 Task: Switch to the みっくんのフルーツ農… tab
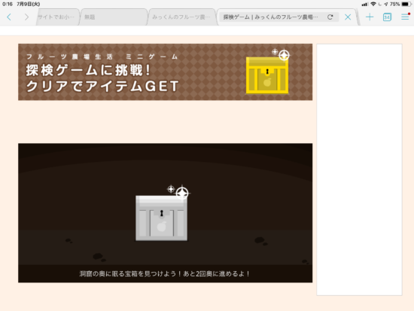181,17
